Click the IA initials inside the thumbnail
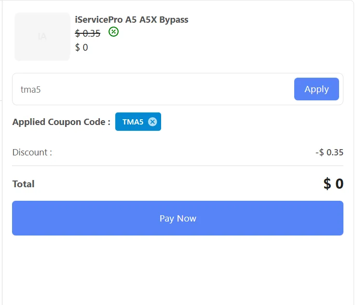This screenshot has height=305, width=355. (x=42, y=36)
